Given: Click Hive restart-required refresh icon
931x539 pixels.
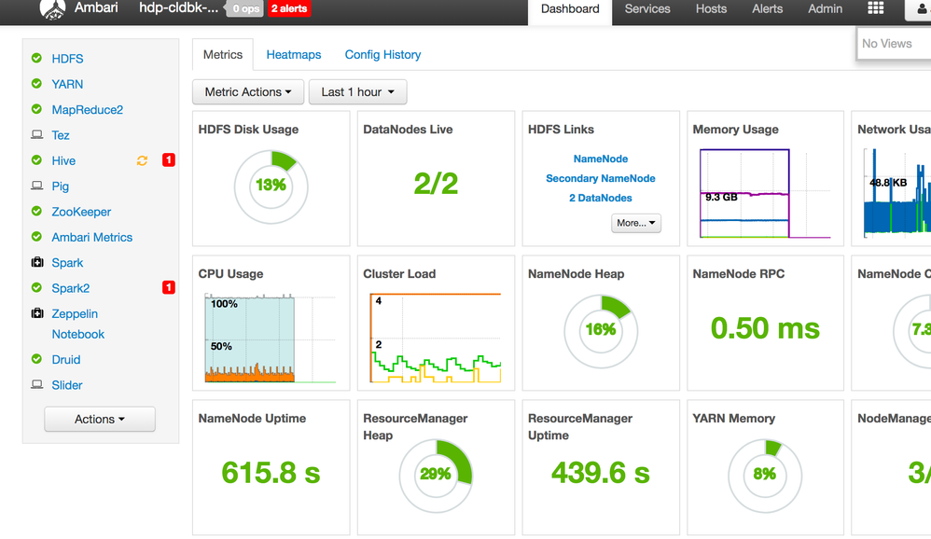Looking at the screenshot, I should [x=142, y=160].
